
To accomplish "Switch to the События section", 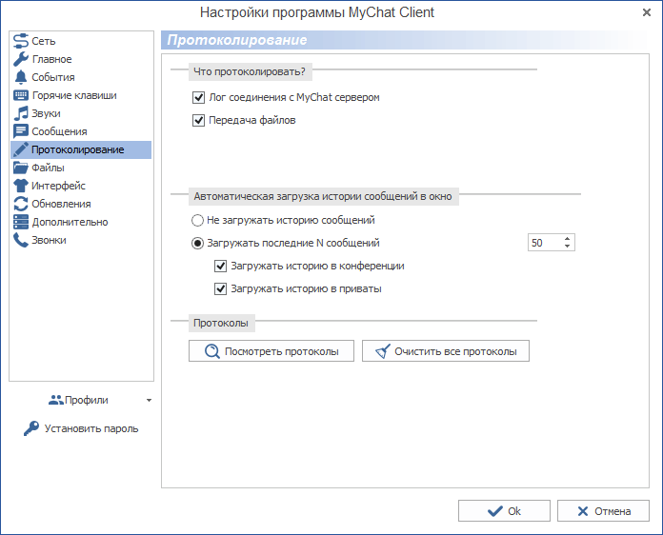I will 81,77.
